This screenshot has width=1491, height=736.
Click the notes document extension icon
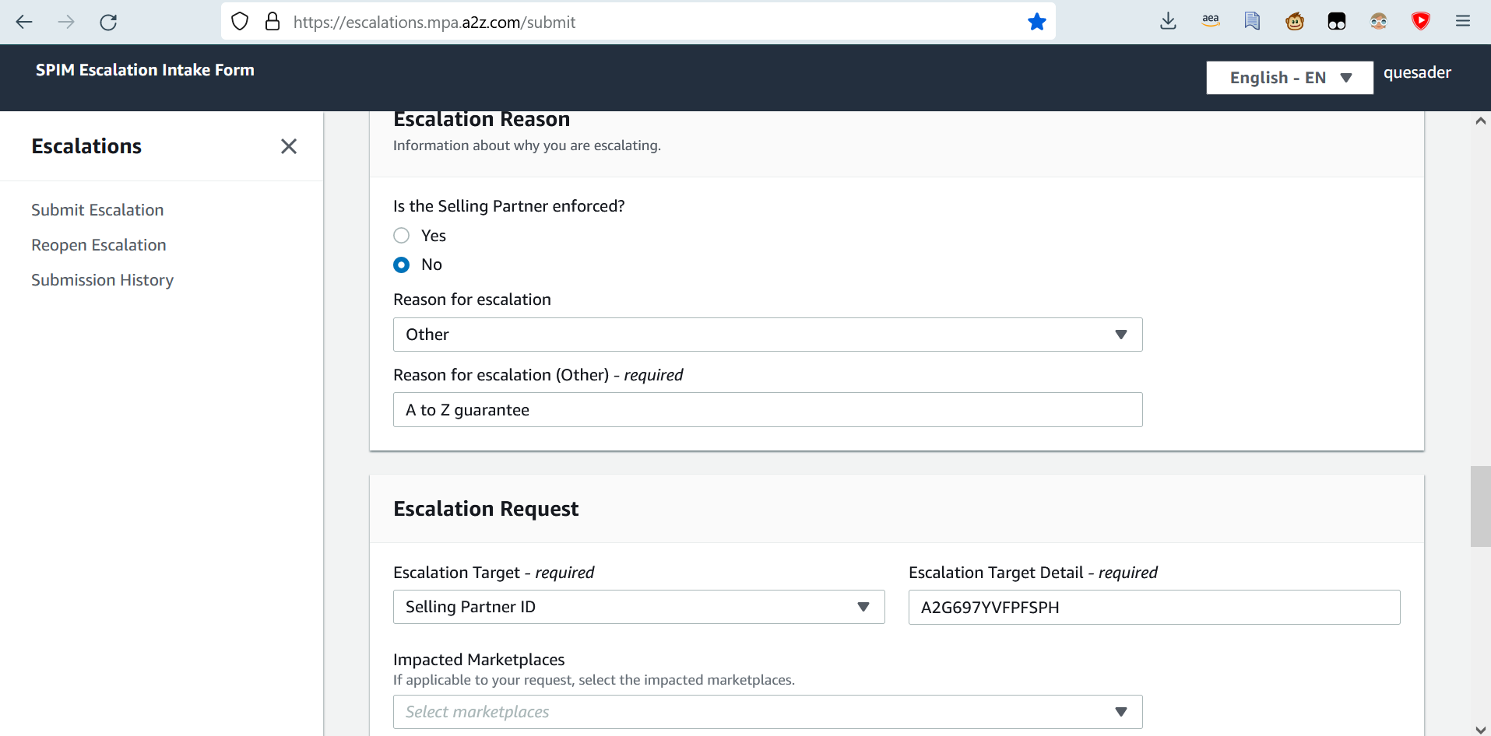(x=1252, y=22)
